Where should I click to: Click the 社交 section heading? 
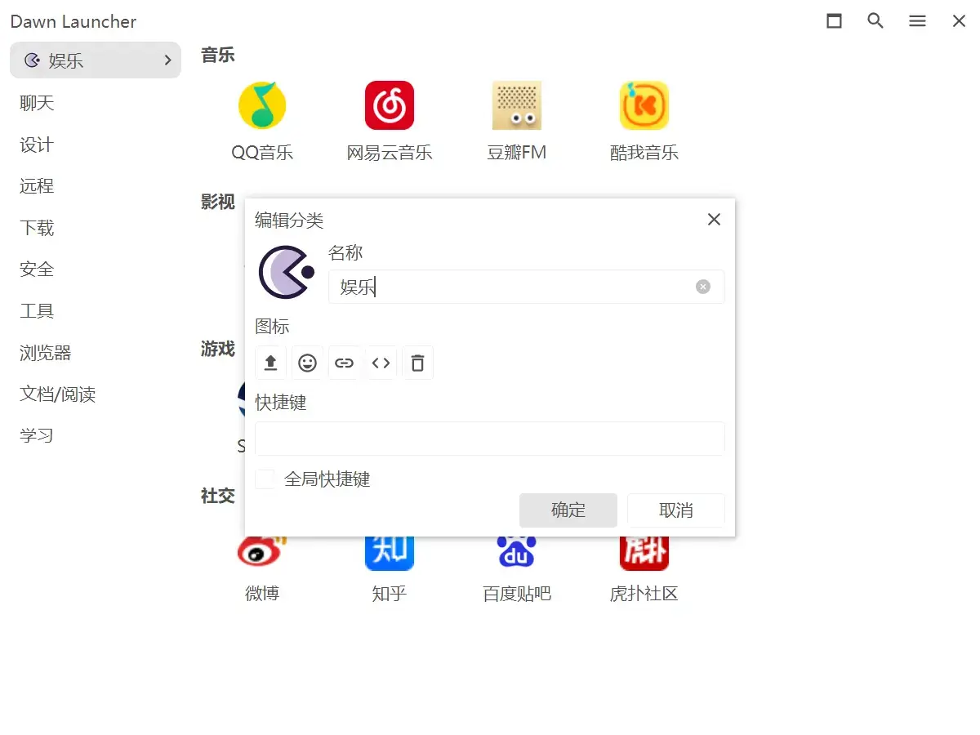tap(218, 496)
